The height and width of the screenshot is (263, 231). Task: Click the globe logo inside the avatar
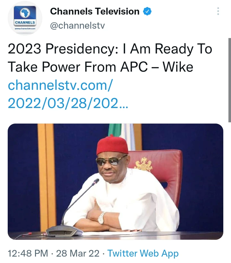click(25, 14)
